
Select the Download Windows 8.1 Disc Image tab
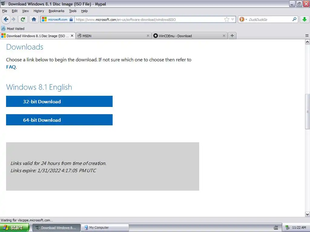pyautogui.click(x=38, y=36)
